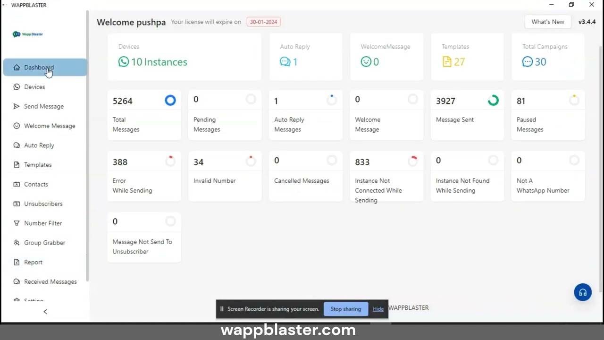Screen dimensions: 604x340
Task: Click the Message Sent 3927 value
Action: coord(445,101)
